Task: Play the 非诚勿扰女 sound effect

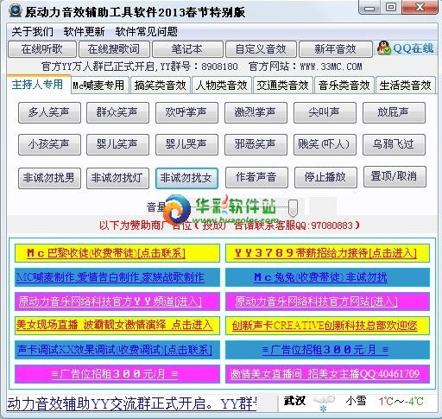Action: coord(186,178)
